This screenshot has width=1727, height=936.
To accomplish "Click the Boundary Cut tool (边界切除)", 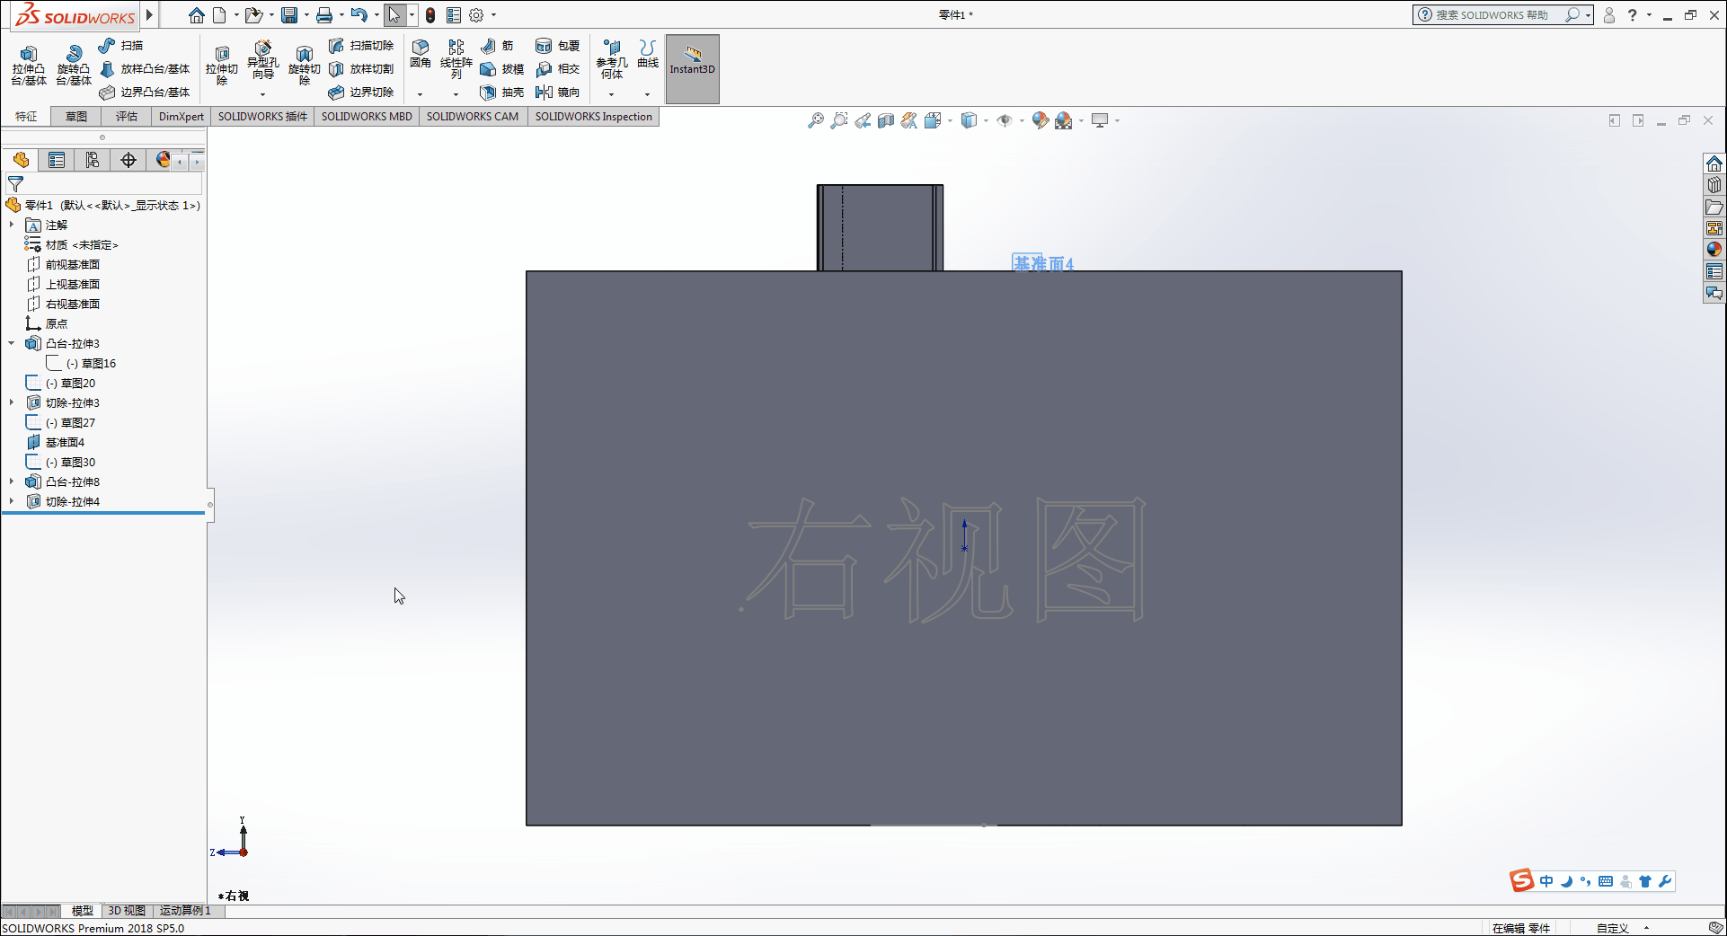I will coord(361,92).
